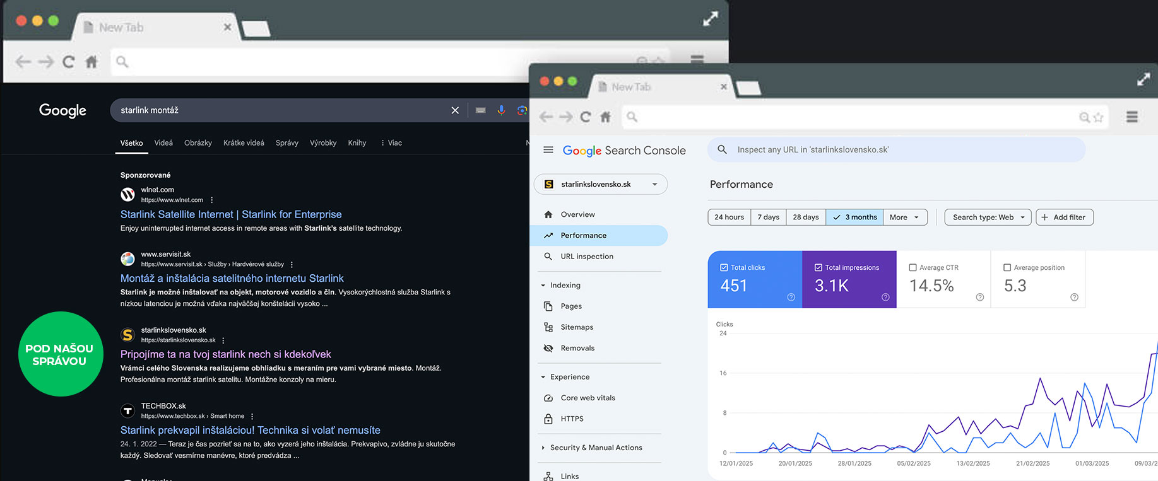This screenshot has width=1158, height=481.
Task: Select 7 days date range
Action: pyautogui.click(x=768, y=217)
